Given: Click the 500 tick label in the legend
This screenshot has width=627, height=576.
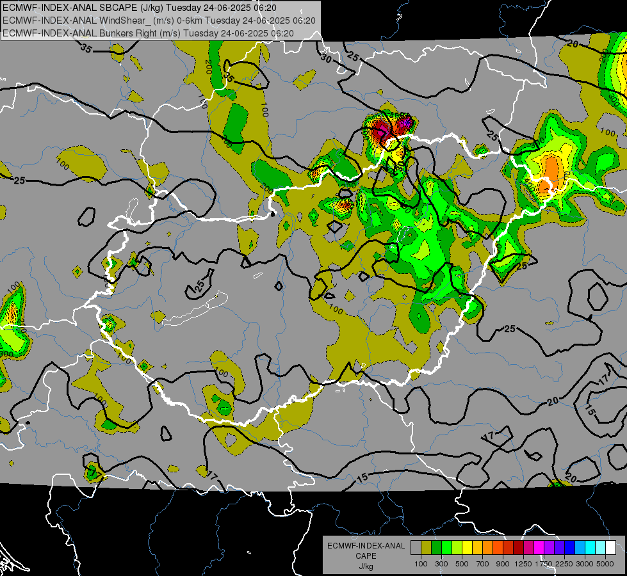Looking at the screenshot, I should click(x=462, y=564).
